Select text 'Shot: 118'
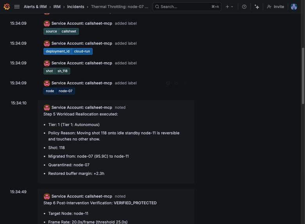 point(56,148)
